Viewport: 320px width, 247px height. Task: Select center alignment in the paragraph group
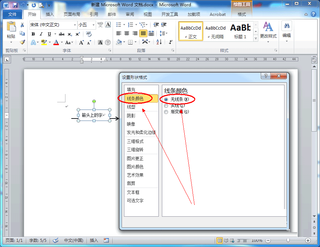(126, 33)
